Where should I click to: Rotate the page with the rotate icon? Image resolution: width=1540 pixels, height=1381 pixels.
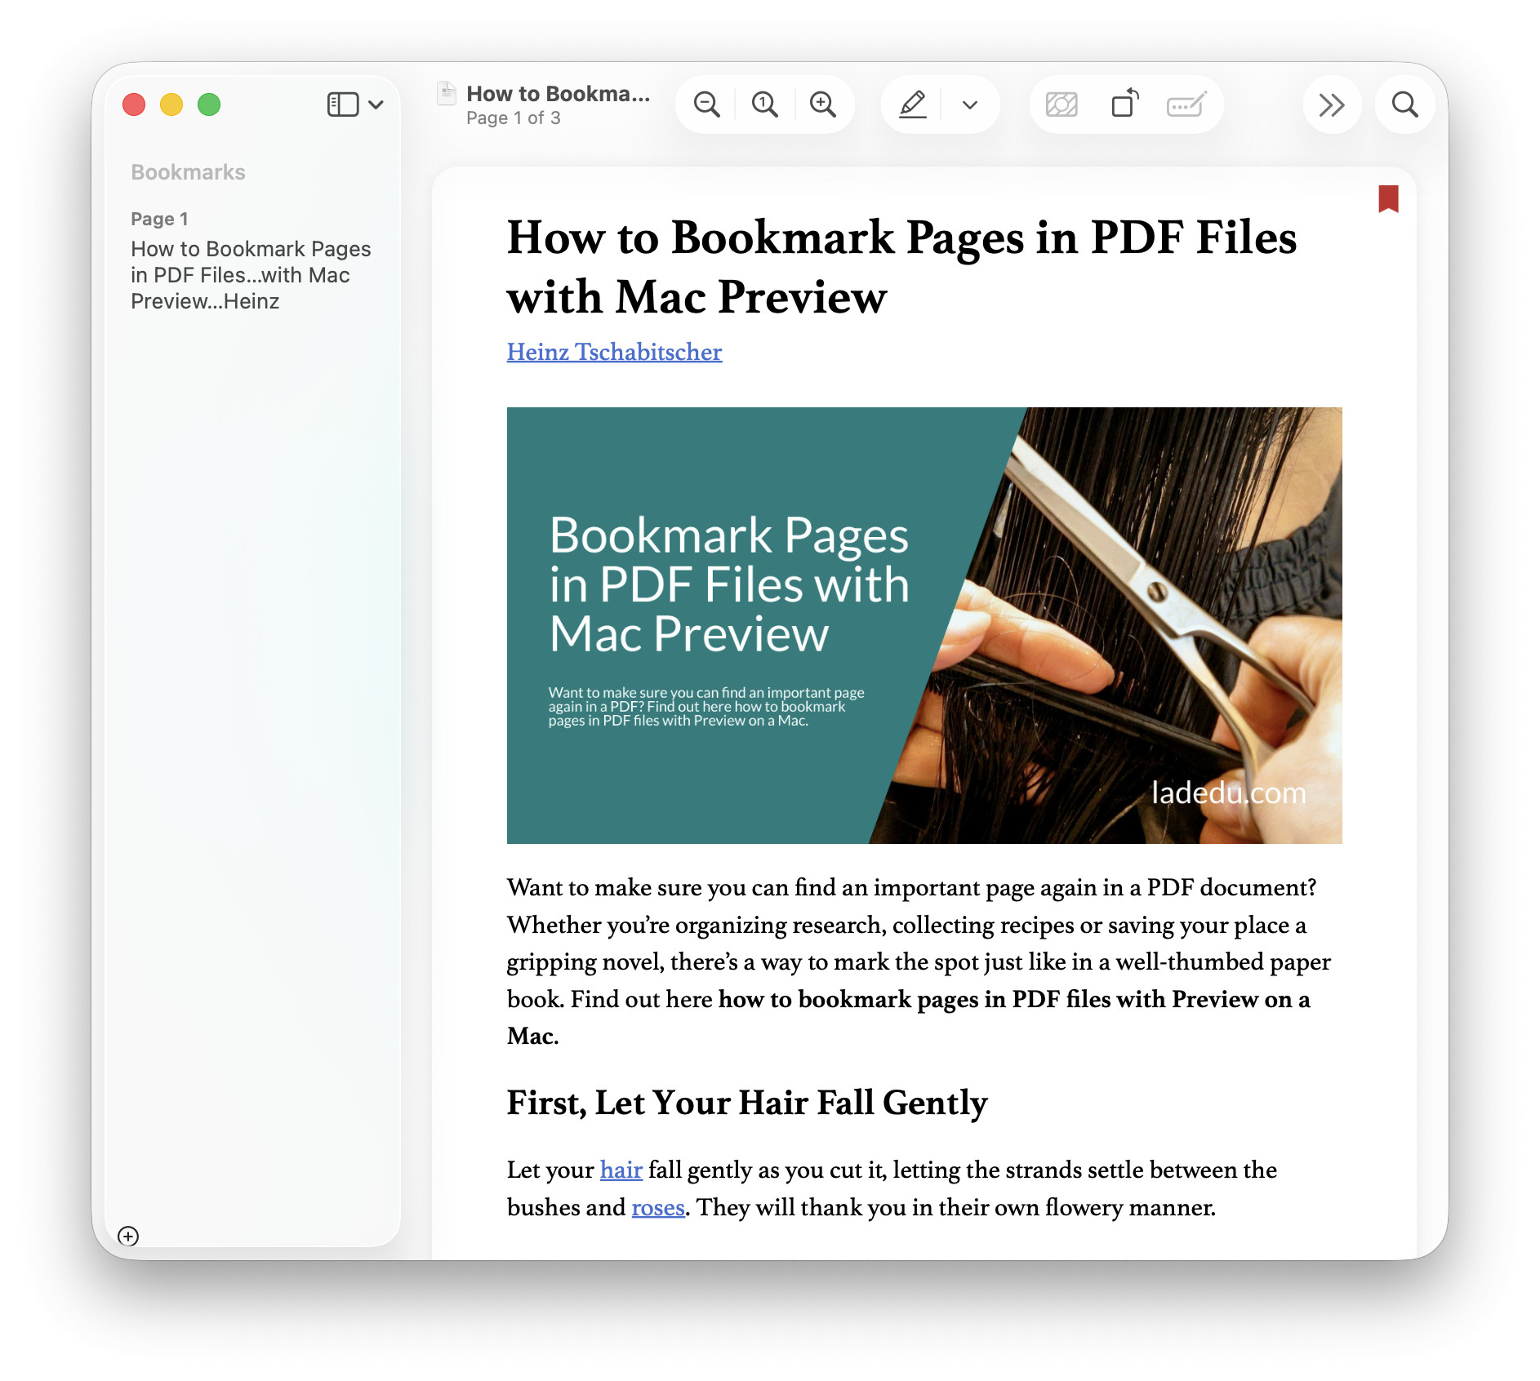1125,104
